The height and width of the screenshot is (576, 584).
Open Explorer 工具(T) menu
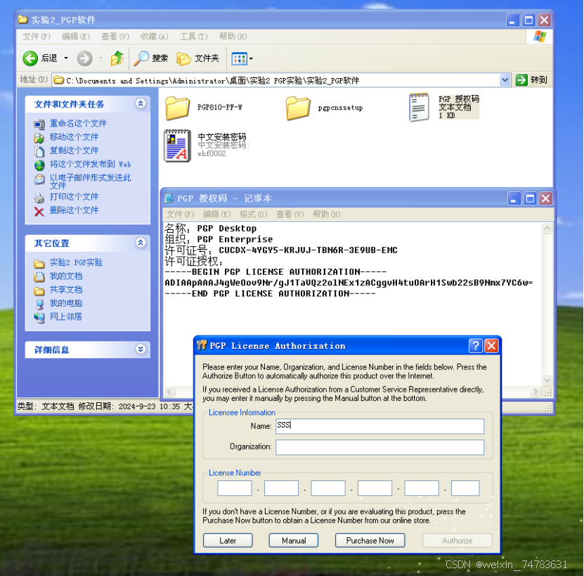(194, 37)
